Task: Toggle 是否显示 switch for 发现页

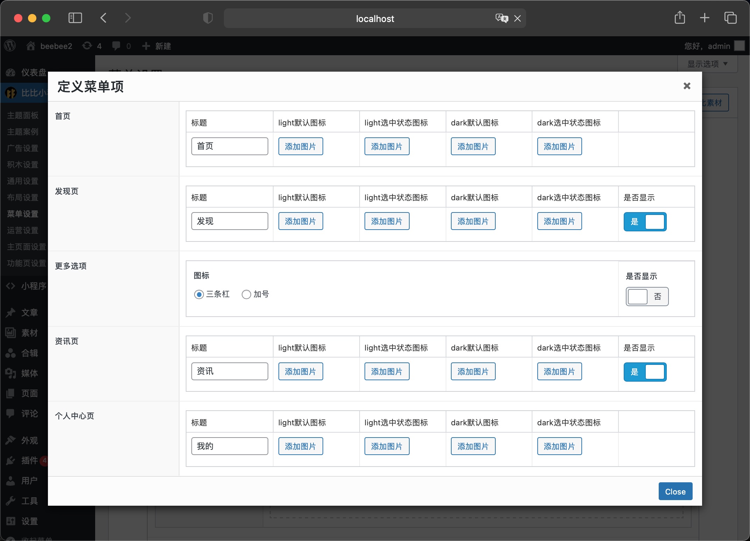Action: 645,222
